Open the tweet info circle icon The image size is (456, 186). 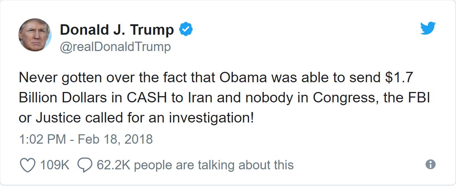tap(431, 164)
